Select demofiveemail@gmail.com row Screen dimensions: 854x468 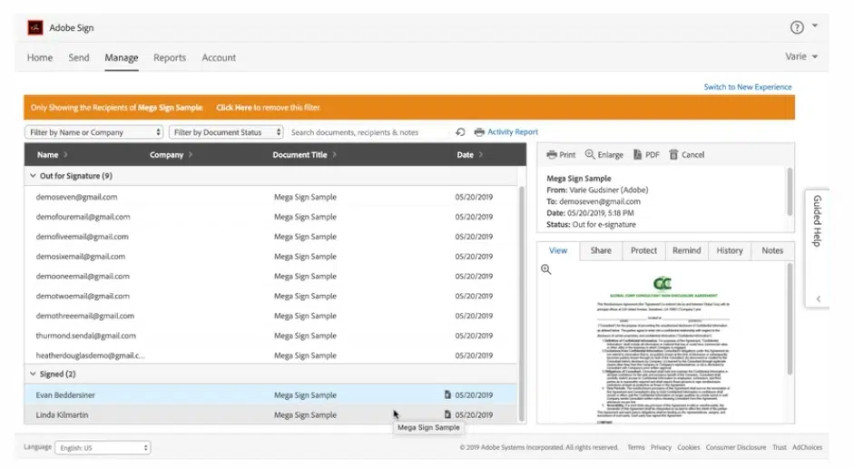pyautogui.click(x=270, y=236)
